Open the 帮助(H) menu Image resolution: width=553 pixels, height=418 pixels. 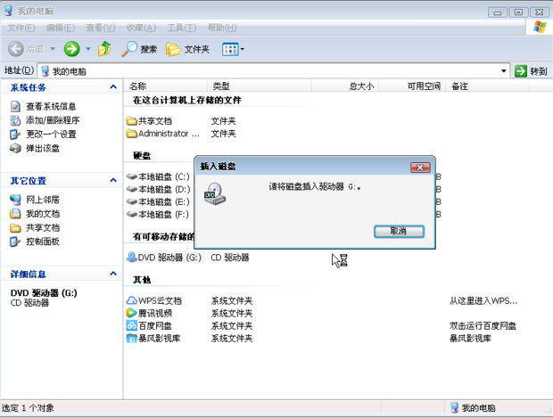222,28
